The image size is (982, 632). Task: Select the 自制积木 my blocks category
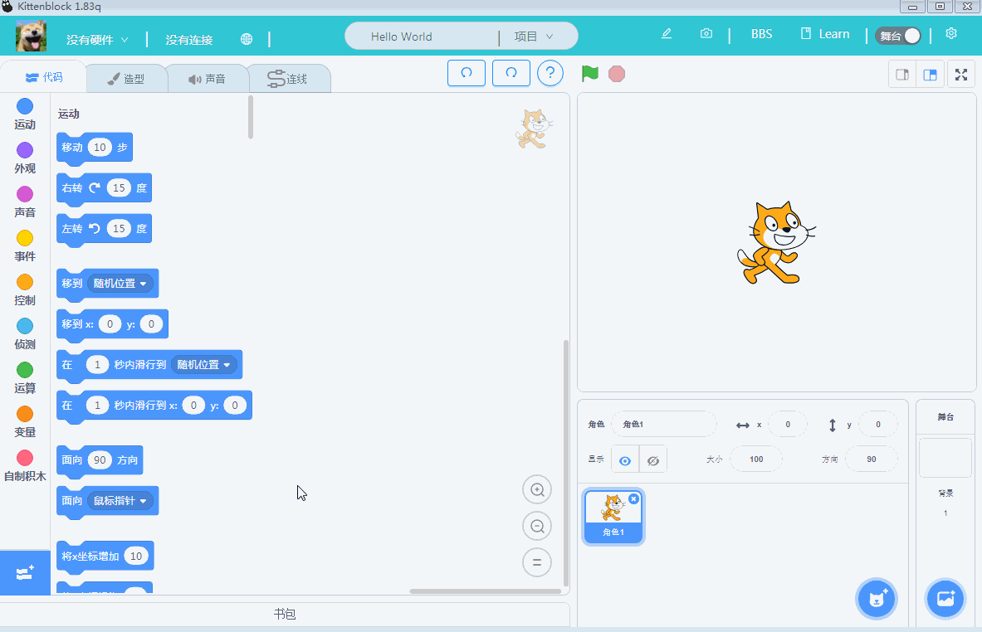pyautogui.click(x=25, y=466)
